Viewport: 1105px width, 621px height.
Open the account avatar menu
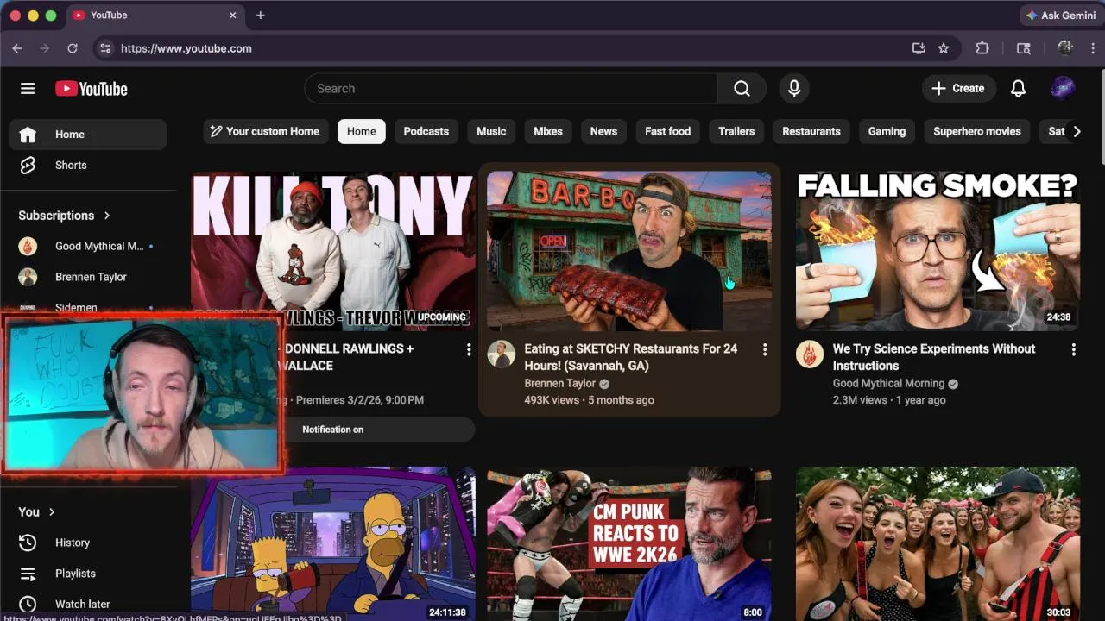point(1063,88)
